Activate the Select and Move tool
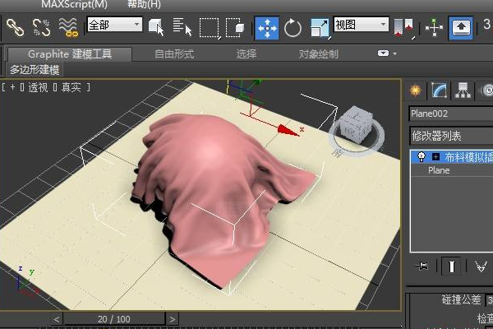Image resolution: width=493 pixels, height=329 pixels. pyautogui.click(x=267, y=28)
